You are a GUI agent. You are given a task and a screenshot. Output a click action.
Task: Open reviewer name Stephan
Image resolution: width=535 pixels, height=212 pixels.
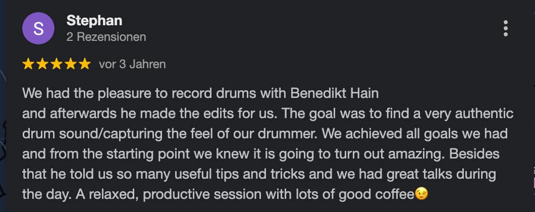pyautogui.click(x=94, y=21)
